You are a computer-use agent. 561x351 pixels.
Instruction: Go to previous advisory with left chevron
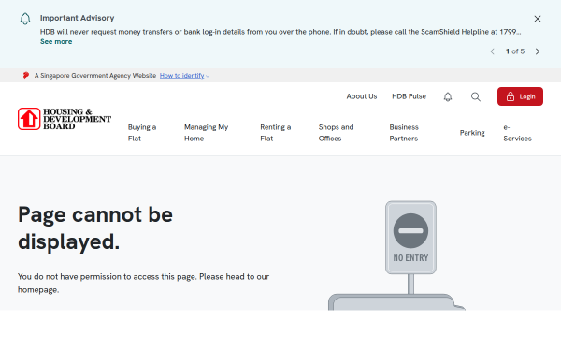click(x=493, y=51)
